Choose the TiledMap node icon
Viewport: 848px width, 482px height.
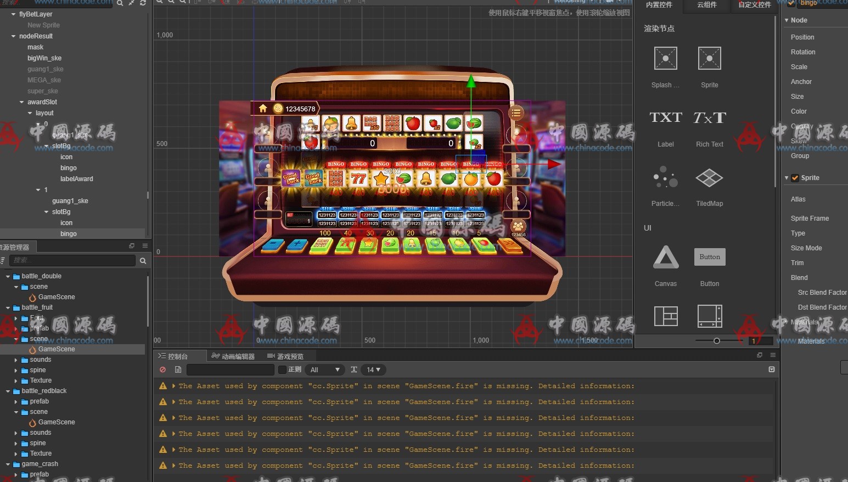[709, 178]
